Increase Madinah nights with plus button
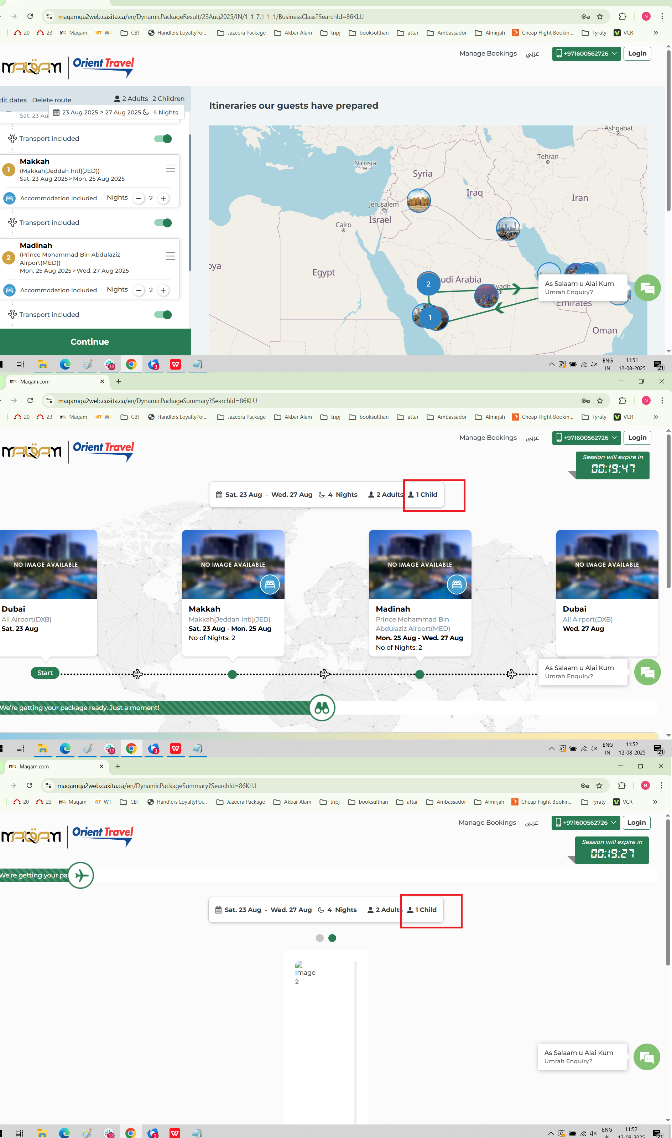 point(163,290)
